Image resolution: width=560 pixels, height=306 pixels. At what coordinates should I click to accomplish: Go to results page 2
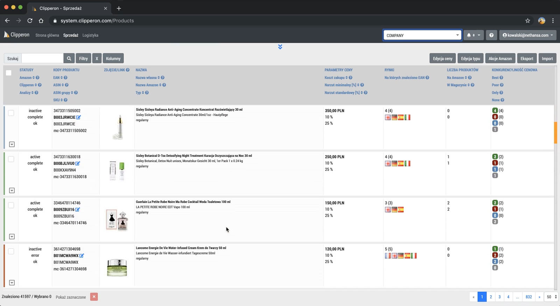tap(491, 297)
